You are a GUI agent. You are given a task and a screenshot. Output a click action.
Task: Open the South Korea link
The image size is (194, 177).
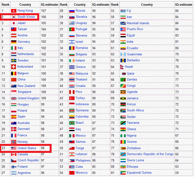pyautogui.click(x=26, y=17)
